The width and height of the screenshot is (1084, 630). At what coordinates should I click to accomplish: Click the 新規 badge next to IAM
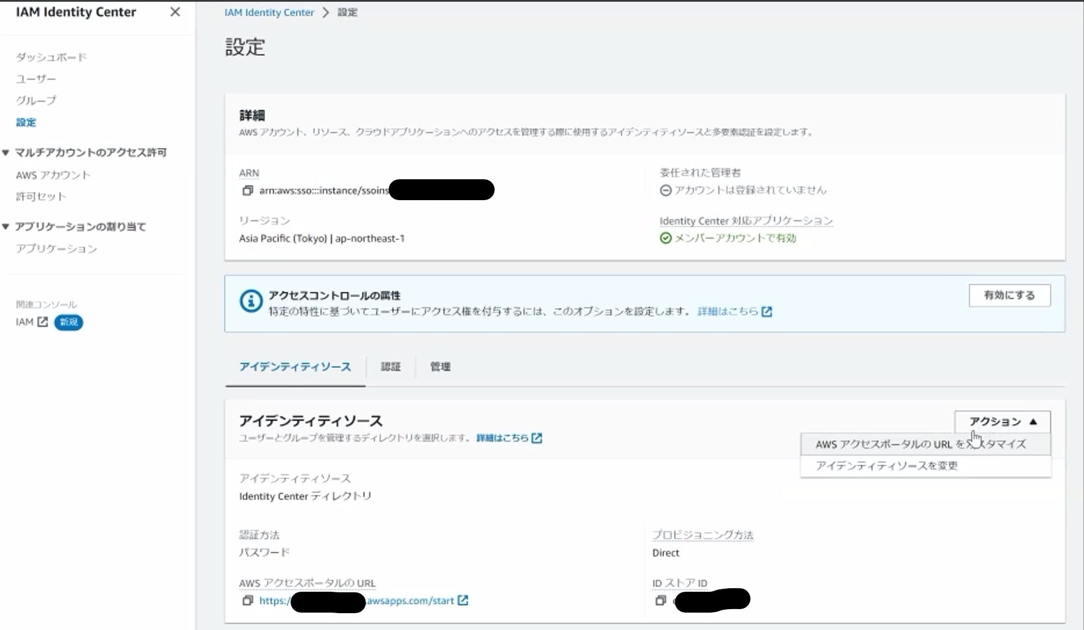(68, 323)
